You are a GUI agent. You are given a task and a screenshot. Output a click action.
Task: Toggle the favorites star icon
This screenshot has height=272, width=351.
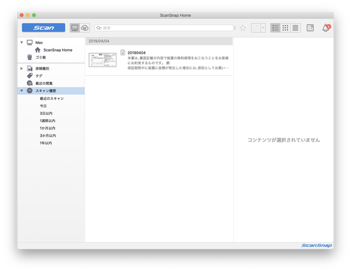242,28
